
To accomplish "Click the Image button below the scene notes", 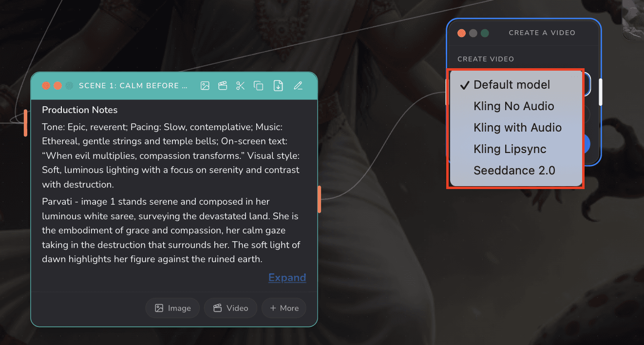I will [x=172, y=308].
